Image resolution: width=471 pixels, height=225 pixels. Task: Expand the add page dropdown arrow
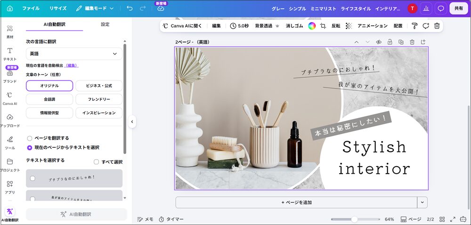click(422, 202)
